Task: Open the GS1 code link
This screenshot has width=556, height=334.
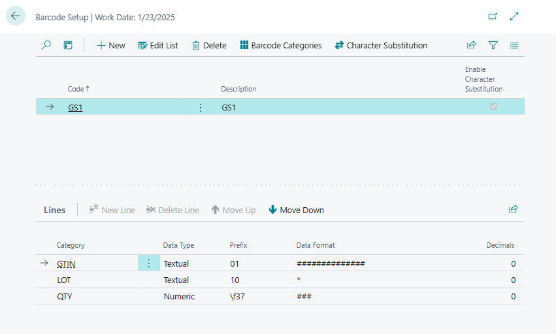Action: [75, 107]
